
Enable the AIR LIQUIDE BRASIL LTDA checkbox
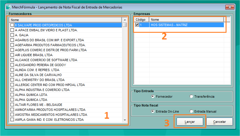12,55
